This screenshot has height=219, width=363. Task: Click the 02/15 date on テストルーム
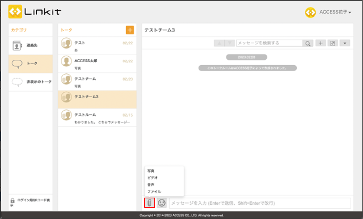point(128,115)
